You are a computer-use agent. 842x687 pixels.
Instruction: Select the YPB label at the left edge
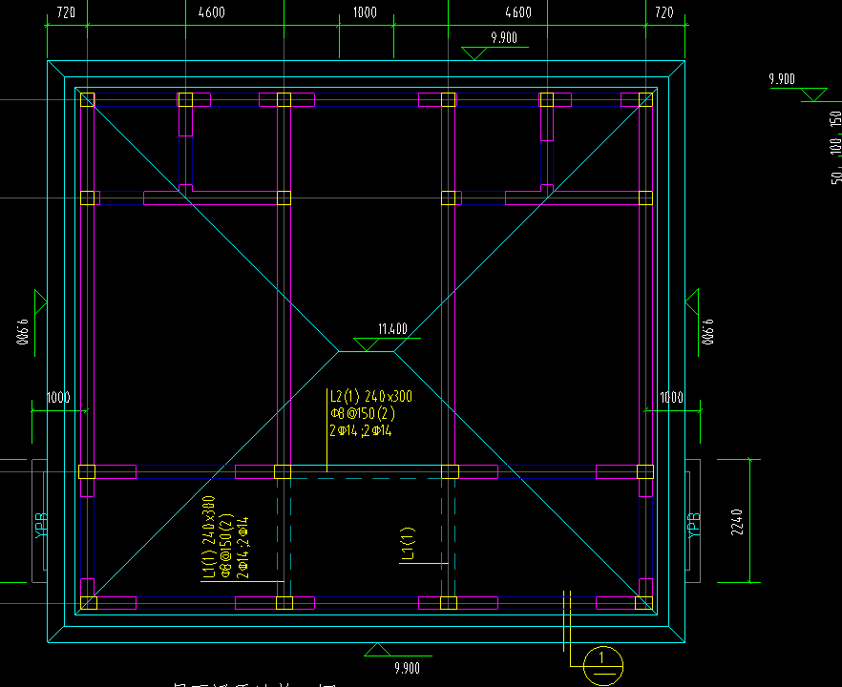click(41, 526)
